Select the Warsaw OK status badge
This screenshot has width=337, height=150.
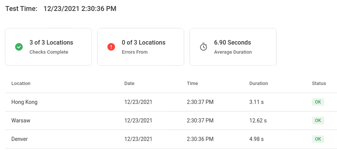[x=318, y=121]
